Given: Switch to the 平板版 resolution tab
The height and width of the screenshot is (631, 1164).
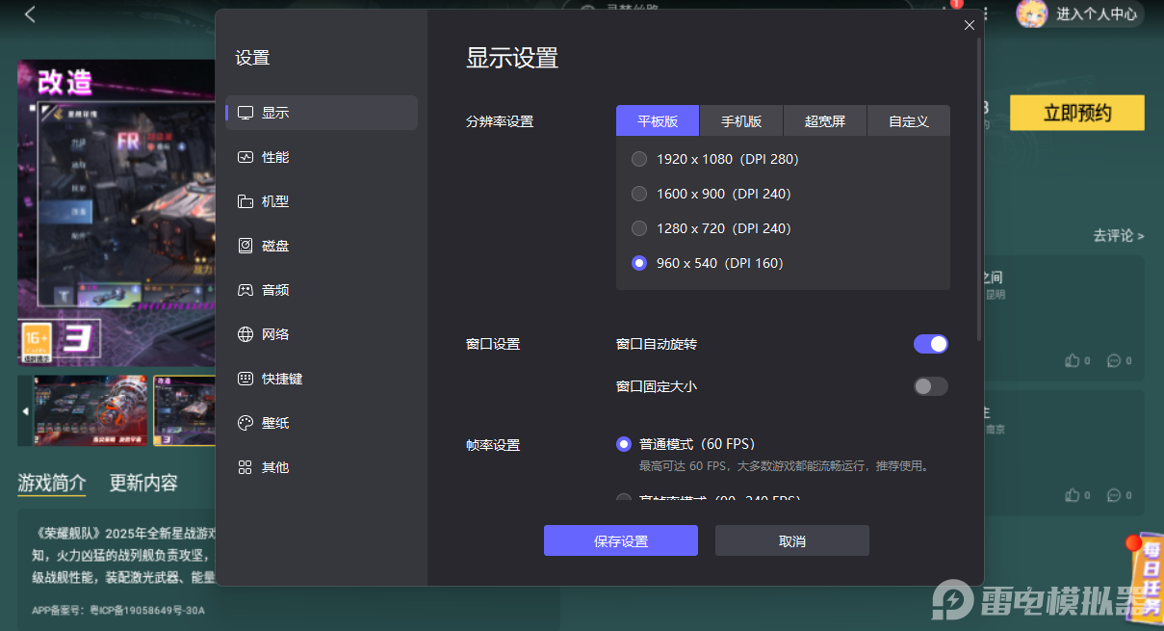Looking at the screenshot, I should click(x=658, y=121).
